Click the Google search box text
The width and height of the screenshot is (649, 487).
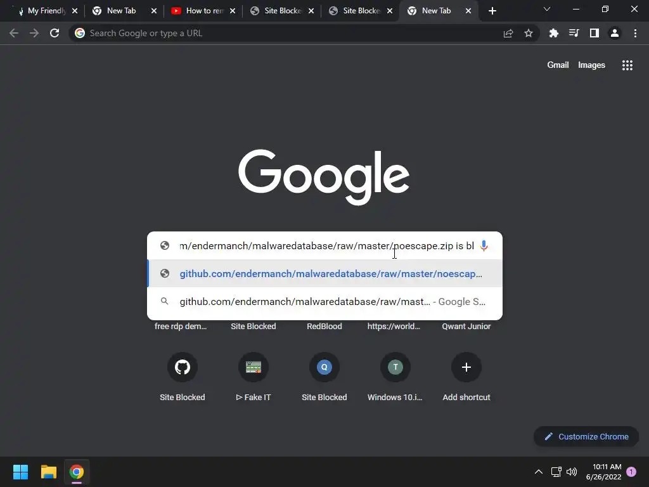[x=326, y=246]
